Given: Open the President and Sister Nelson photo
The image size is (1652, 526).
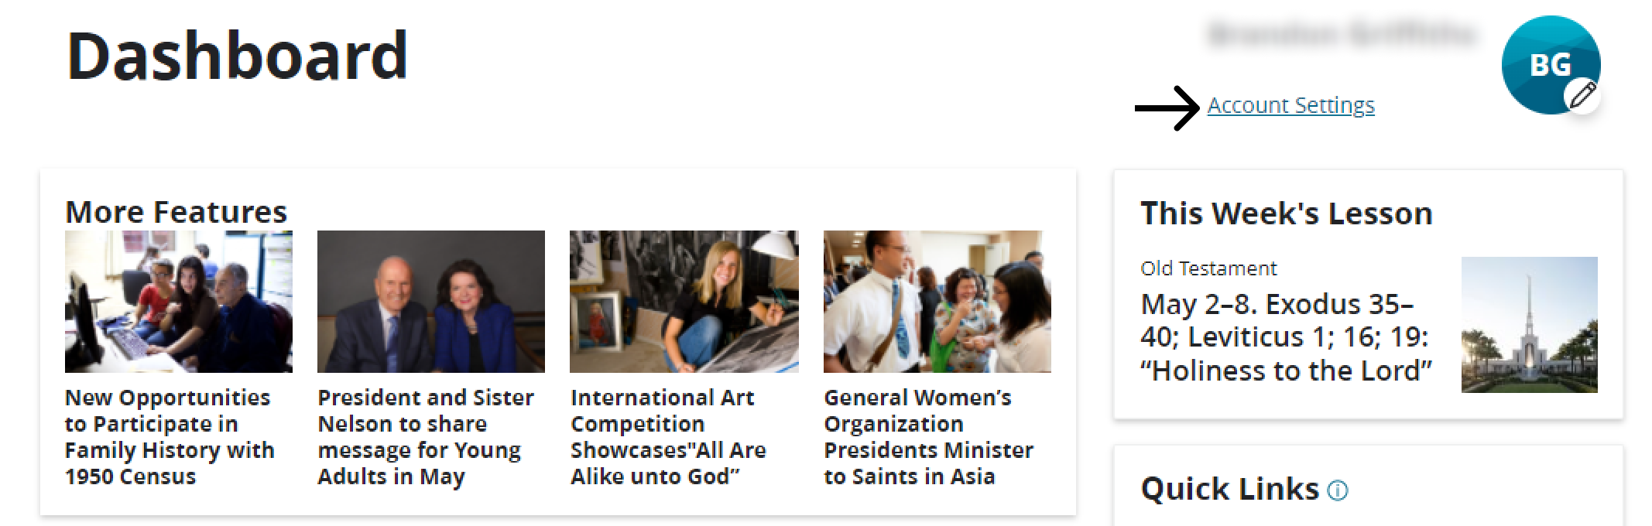Looking at the screenshot, I should (x=431, y=302).
